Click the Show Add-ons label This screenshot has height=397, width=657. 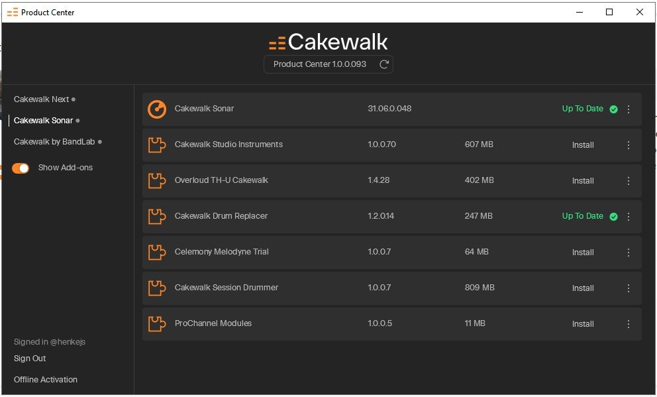[x=66, y=168]
